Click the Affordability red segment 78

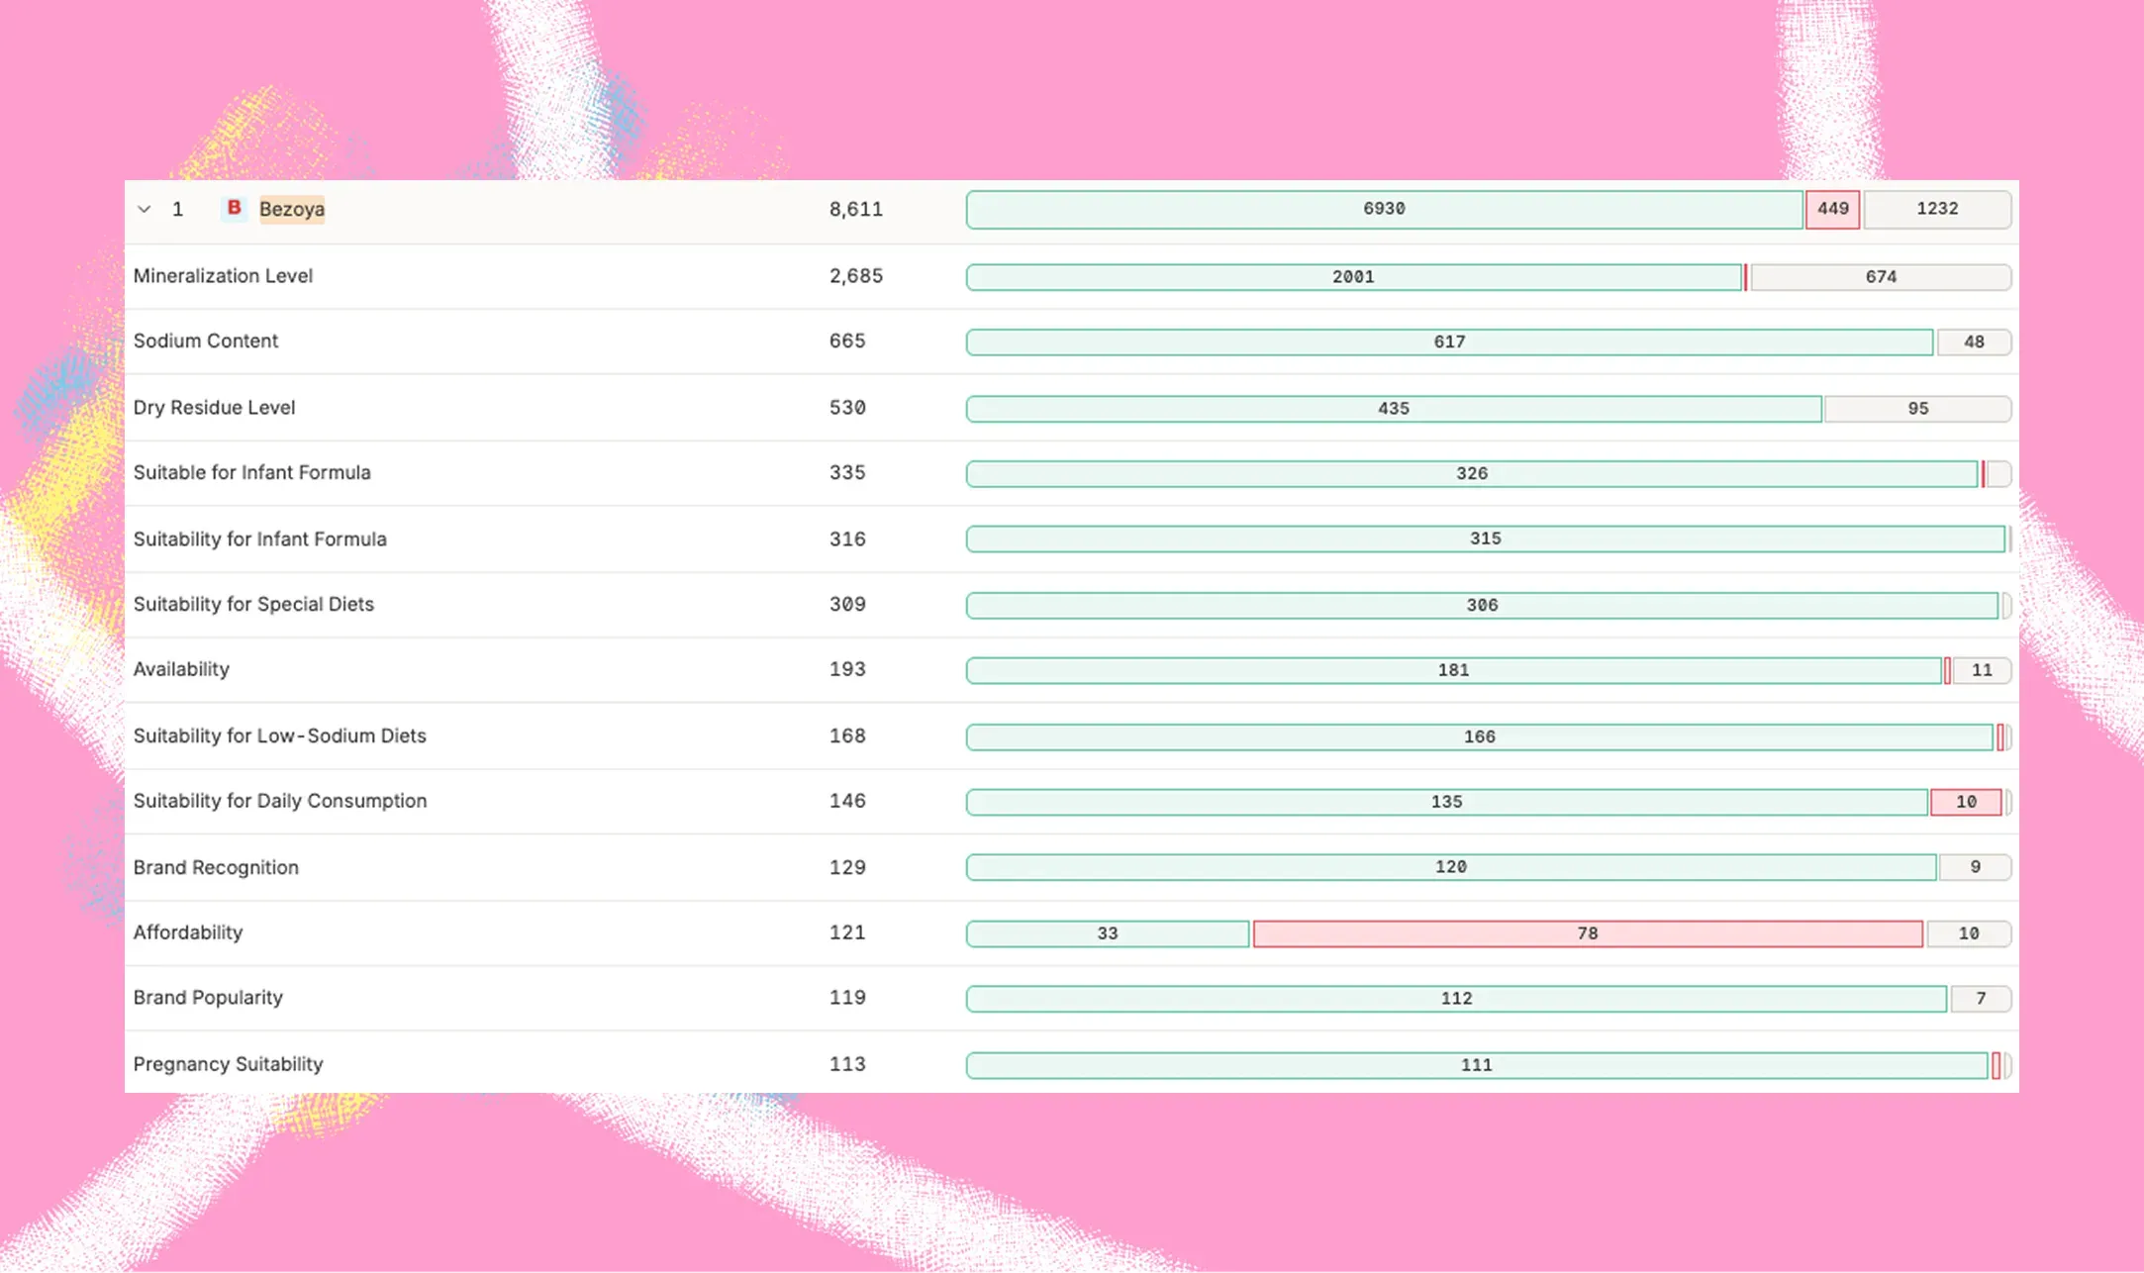(x=1588, y=934)
